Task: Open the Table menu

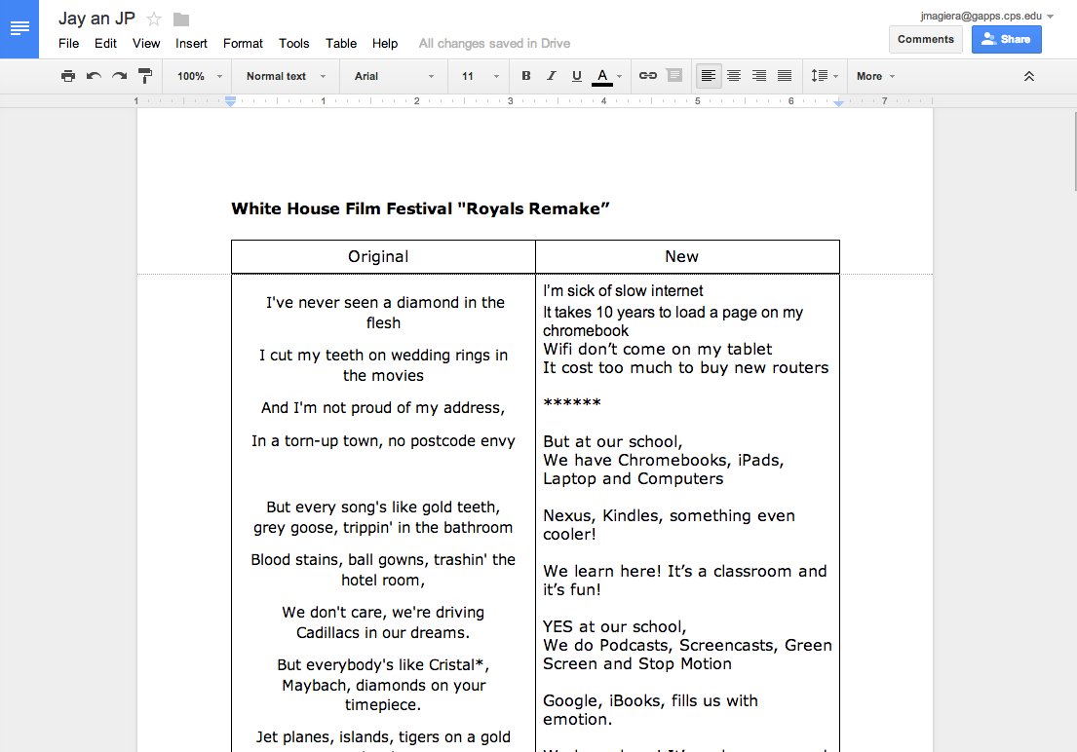Action: [x=341, y=43]
